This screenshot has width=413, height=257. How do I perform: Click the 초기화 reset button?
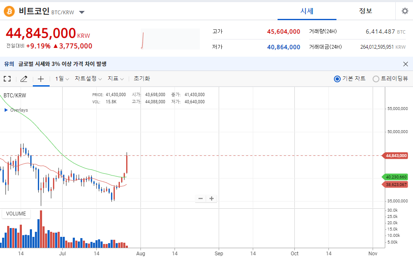142,79
